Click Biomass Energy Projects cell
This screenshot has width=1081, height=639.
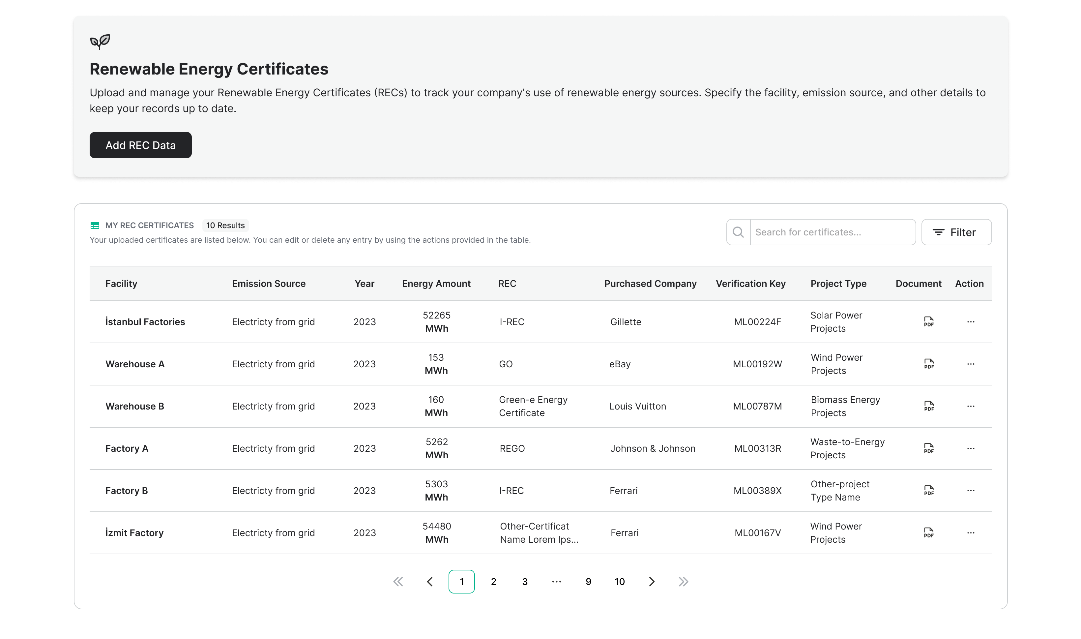[845, 406]
